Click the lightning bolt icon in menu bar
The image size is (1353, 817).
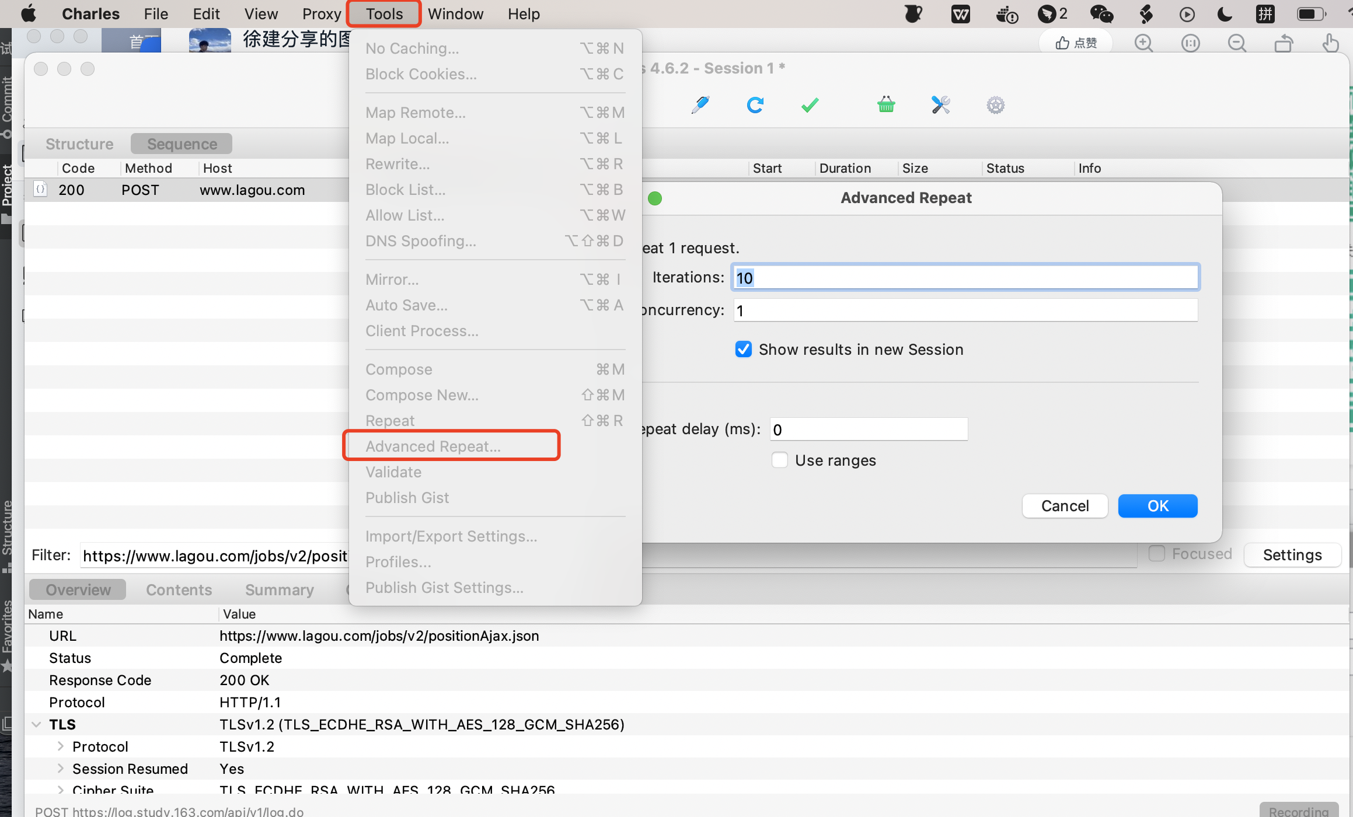pos(1146,13)
